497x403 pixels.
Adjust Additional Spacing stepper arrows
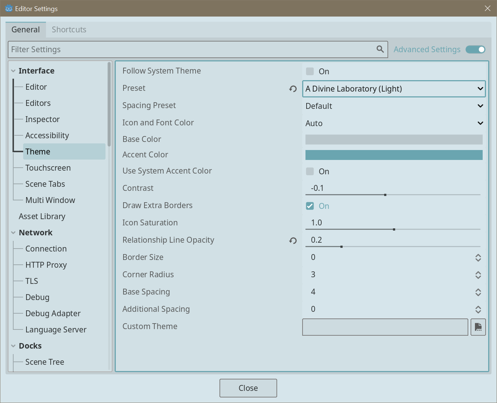point(478,310)
